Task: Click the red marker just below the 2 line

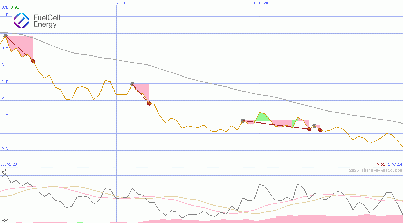Action: (x=149, y=103)
